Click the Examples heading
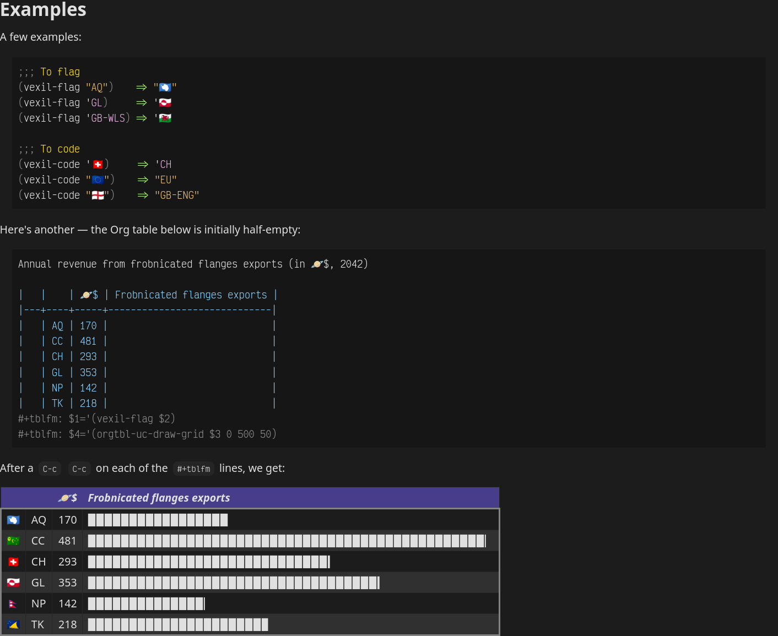 point(43,9)
